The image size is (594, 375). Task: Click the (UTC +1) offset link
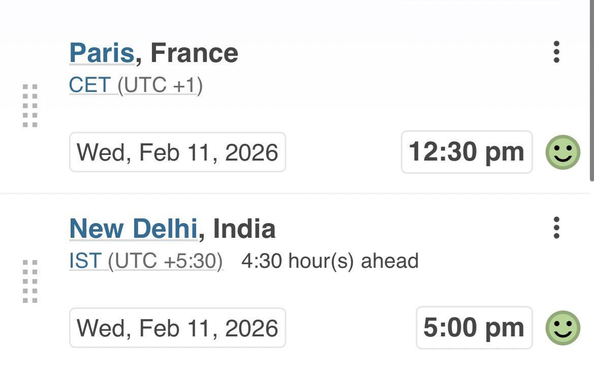click(160, 85)
